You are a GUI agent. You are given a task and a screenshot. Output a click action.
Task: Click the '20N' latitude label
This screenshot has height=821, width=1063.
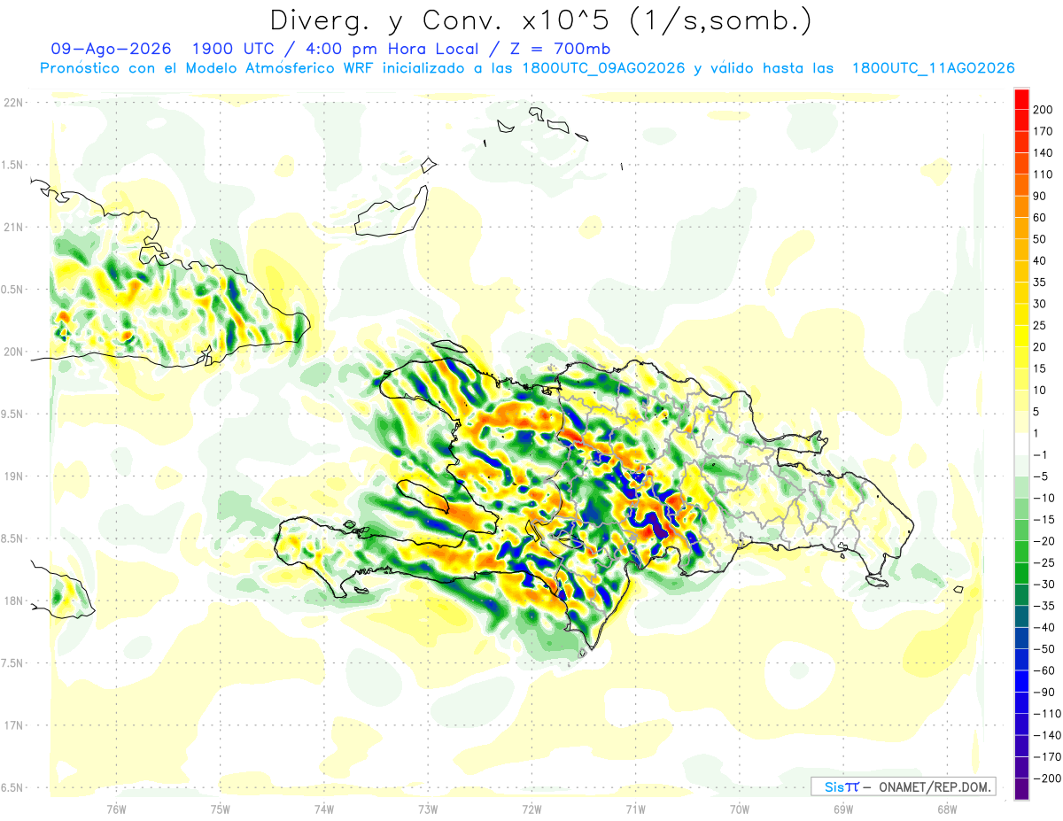[x=12, y=352]
